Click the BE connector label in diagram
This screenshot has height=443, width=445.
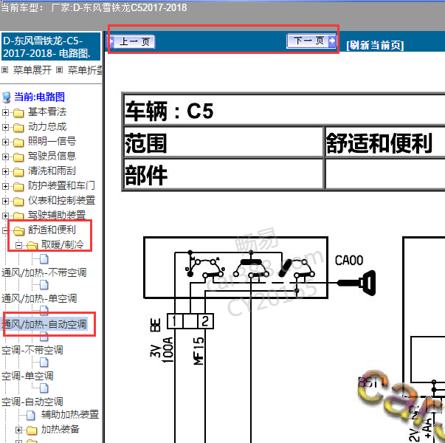[x=155, y=325]
